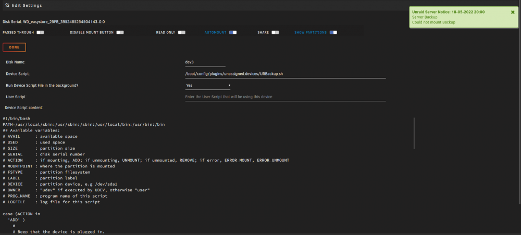Click the Done button

tap(14, 47)
